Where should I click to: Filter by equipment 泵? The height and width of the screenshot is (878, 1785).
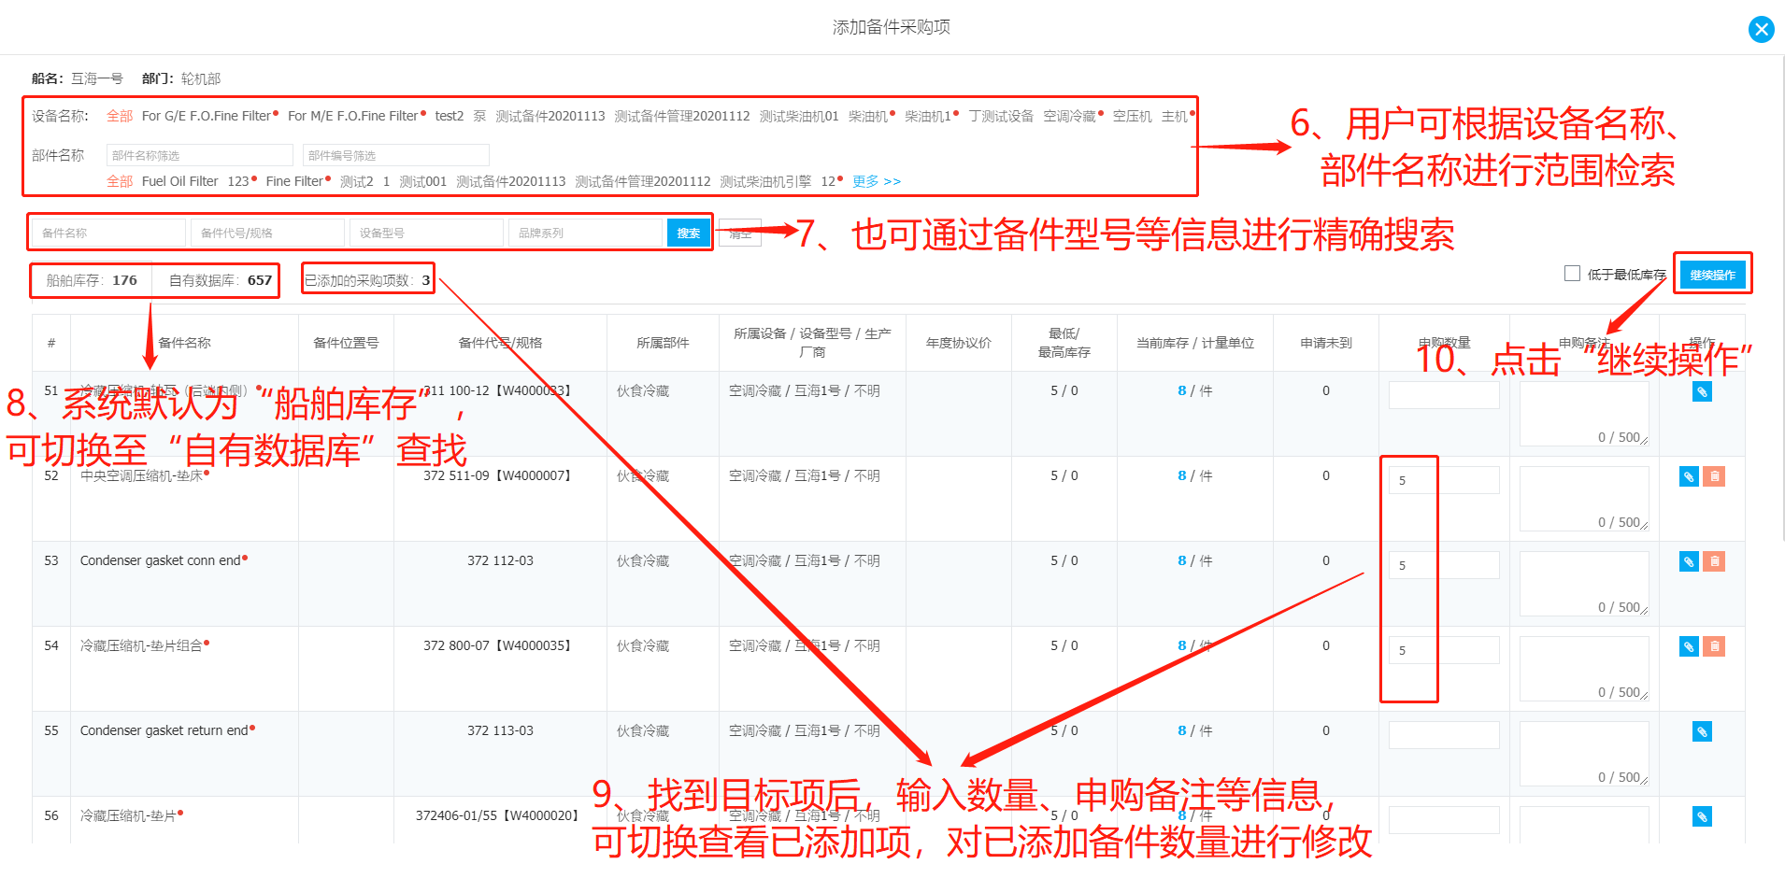(x=479, y=116)
